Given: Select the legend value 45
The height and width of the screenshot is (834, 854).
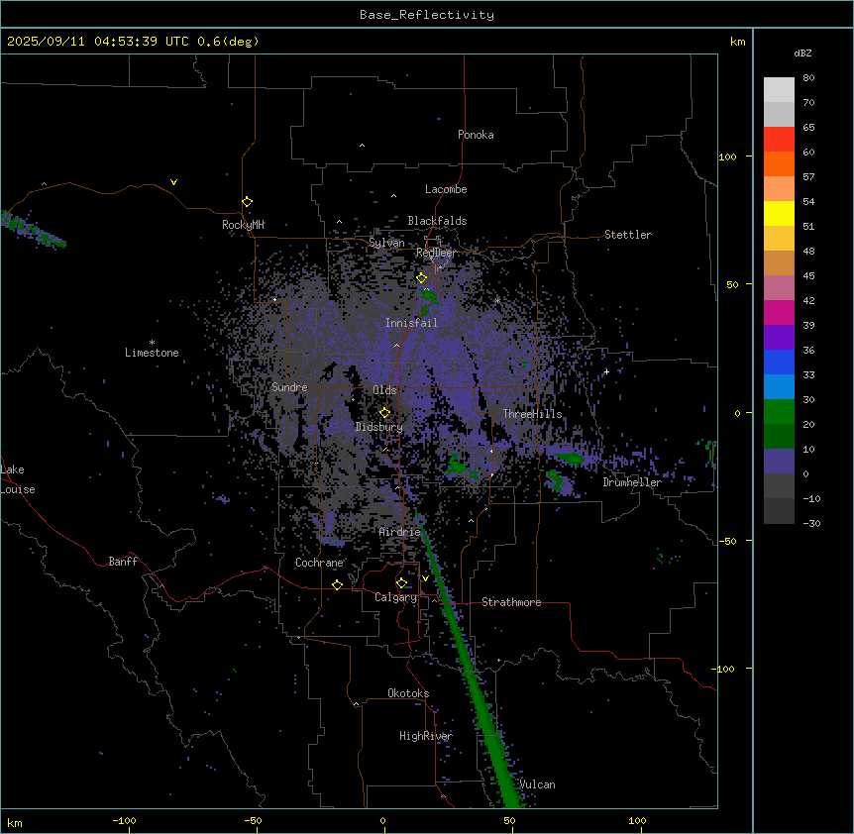Looking at the screenshot, I should pyautogui.click(x=808, y=276).
